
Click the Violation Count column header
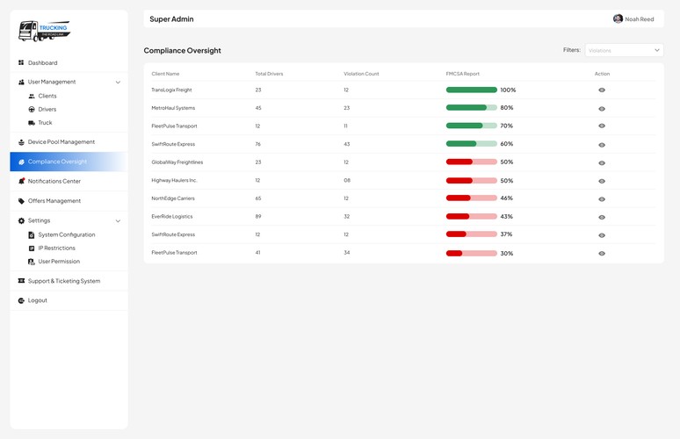(x=361, y=74)
